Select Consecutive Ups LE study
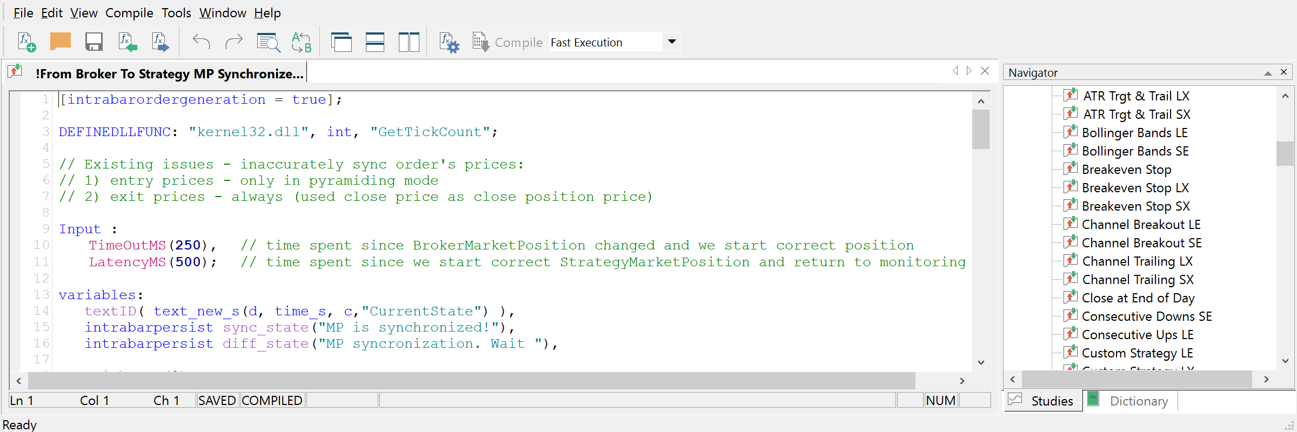The image size is (1297, 432). pos(1138,335)
